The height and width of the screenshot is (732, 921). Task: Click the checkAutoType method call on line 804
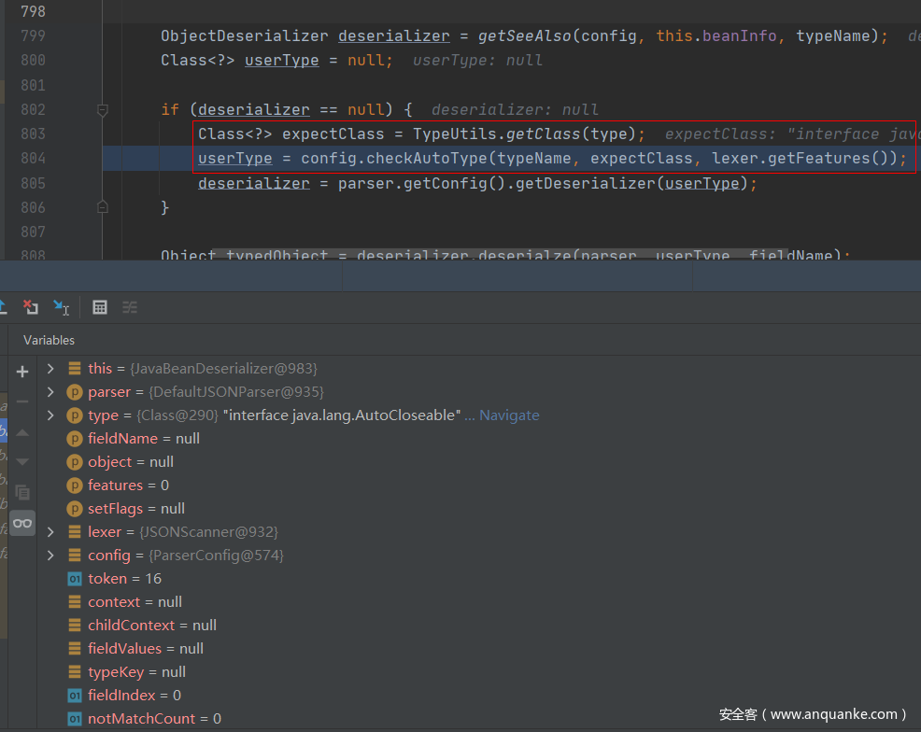432,159
